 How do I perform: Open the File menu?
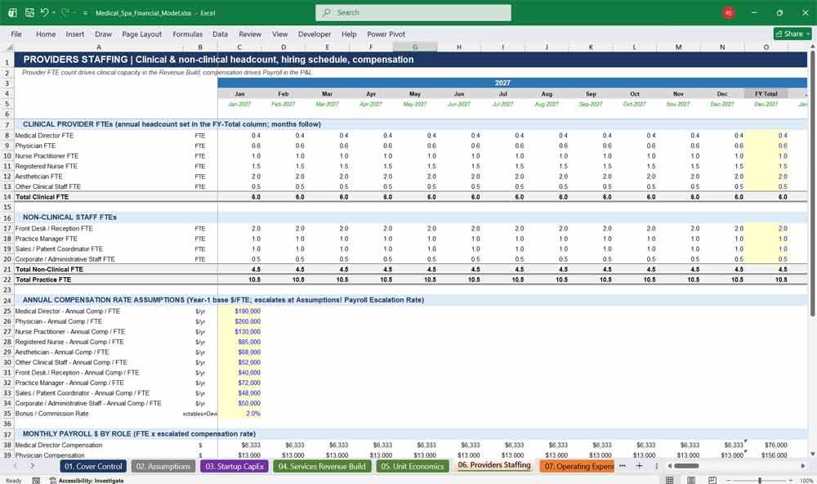point(16,34)
